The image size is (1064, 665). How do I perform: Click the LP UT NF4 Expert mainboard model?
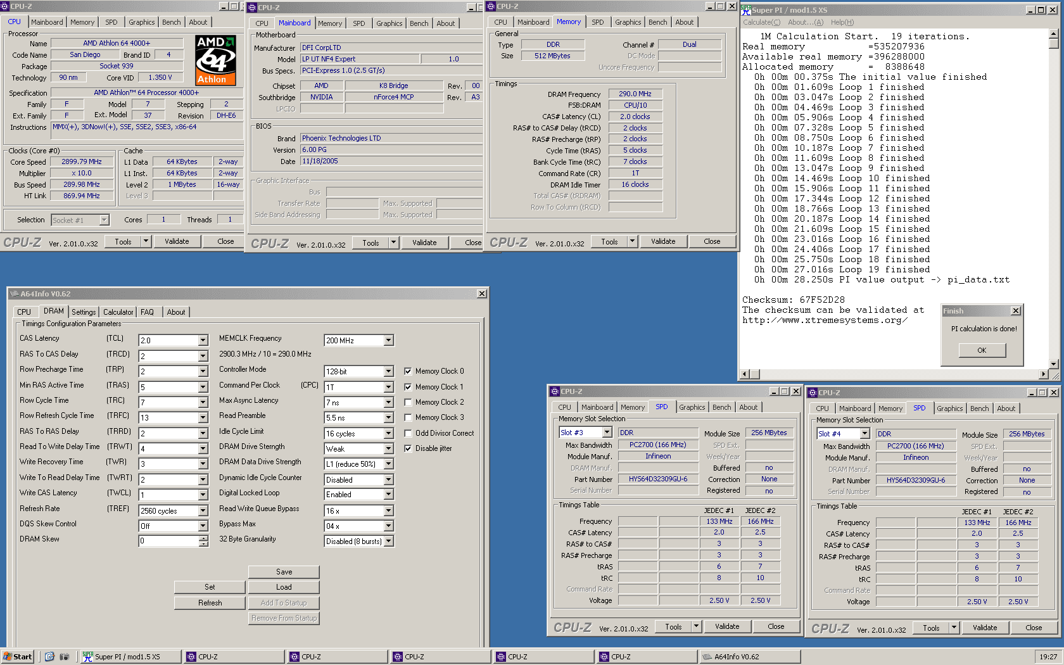pos(360,59)
